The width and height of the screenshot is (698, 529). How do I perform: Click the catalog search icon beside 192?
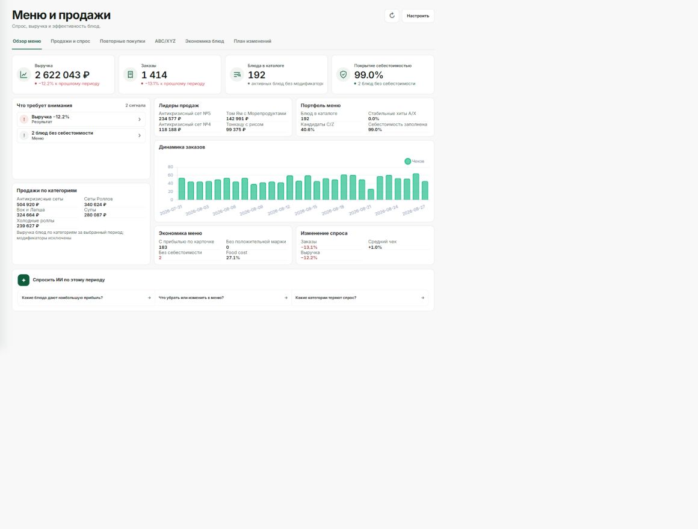tap(237, 75)
